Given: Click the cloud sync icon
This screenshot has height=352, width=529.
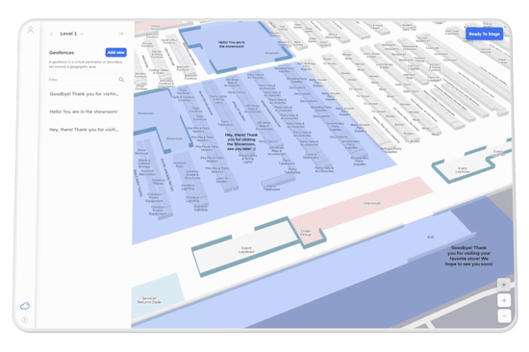Looking at the screenshot, I should coord(25,306).
